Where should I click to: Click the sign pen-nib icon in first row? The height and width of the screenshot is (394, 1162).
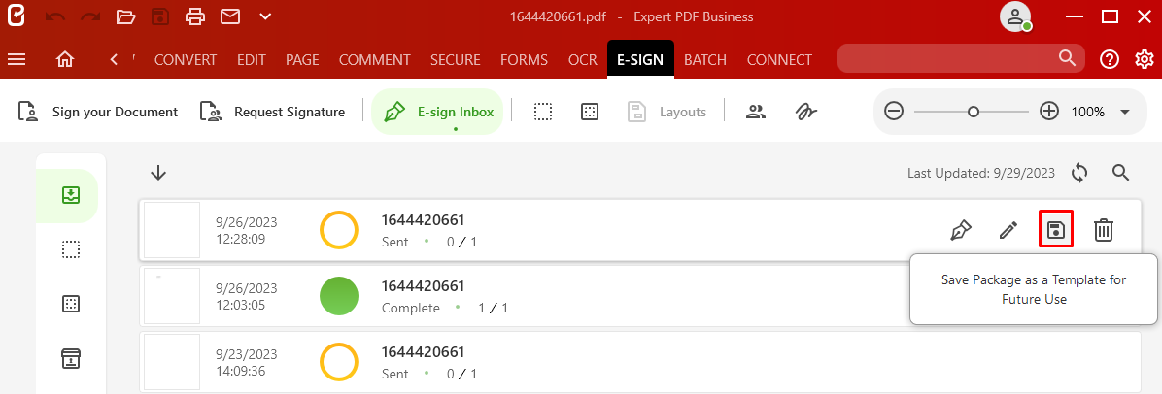(x=961, y=230)
